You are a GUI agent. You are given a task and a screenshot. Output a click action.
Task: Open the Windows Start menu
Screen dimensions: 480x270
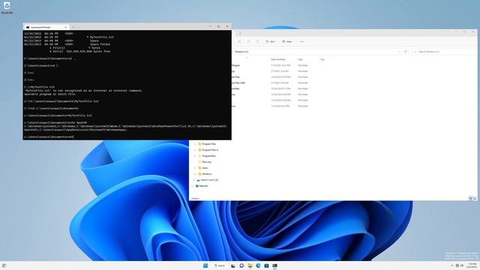(x=205, y=265)
